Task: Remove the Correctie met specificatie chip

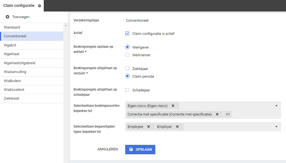Action: point(217,114)
